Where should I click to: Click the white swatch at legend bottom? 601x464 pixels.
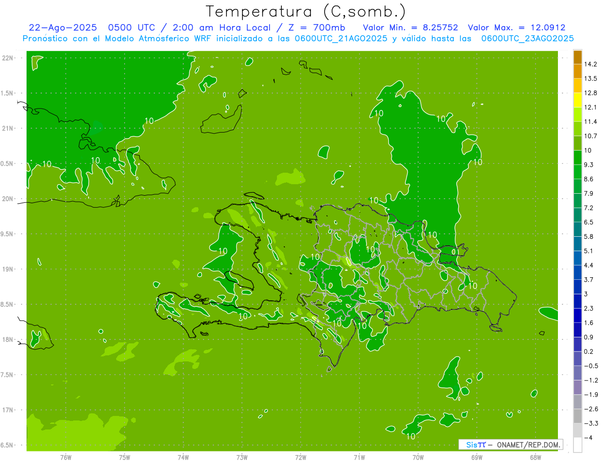point(577,445)
